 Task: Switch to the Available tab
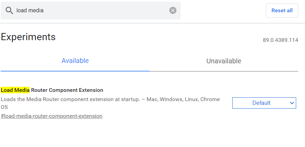coord(75,61)
